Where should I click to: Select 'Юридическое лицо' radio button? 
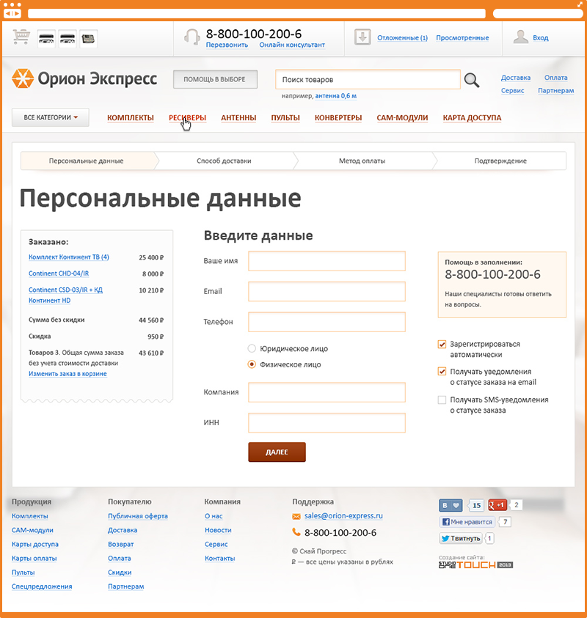(252, 348)
